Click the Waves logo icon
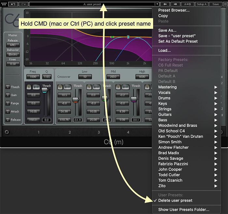Screen dimensions: 228x214 click(4, 4)
